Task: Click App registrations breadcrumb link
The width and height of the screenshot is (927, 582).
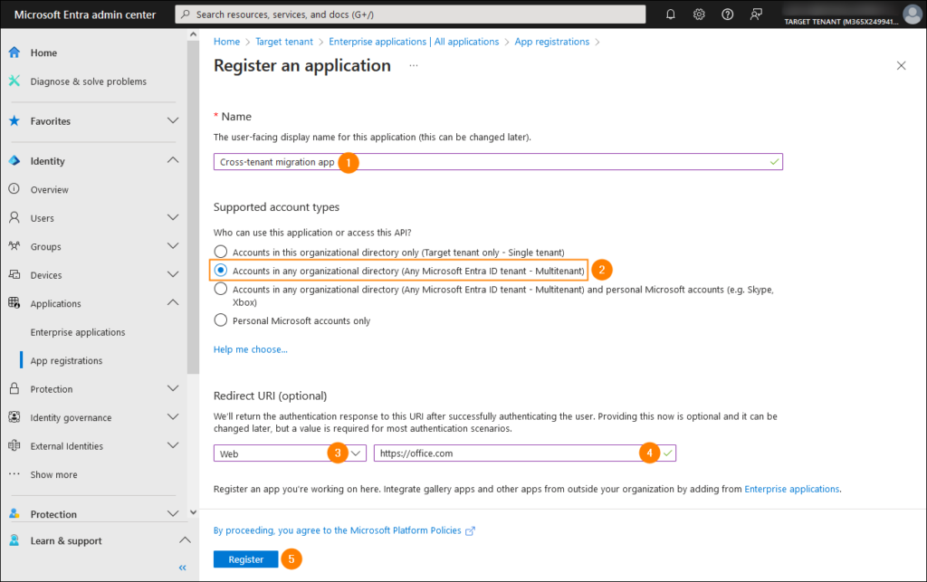Action: tap(551, 42)
